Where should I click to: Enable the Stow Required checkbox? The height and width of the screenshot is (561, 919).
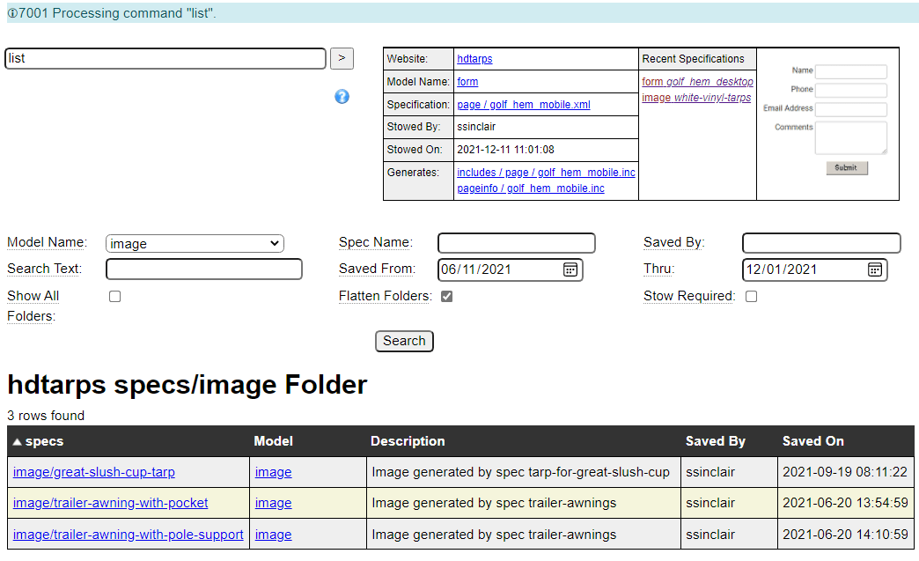pos(751,297)
